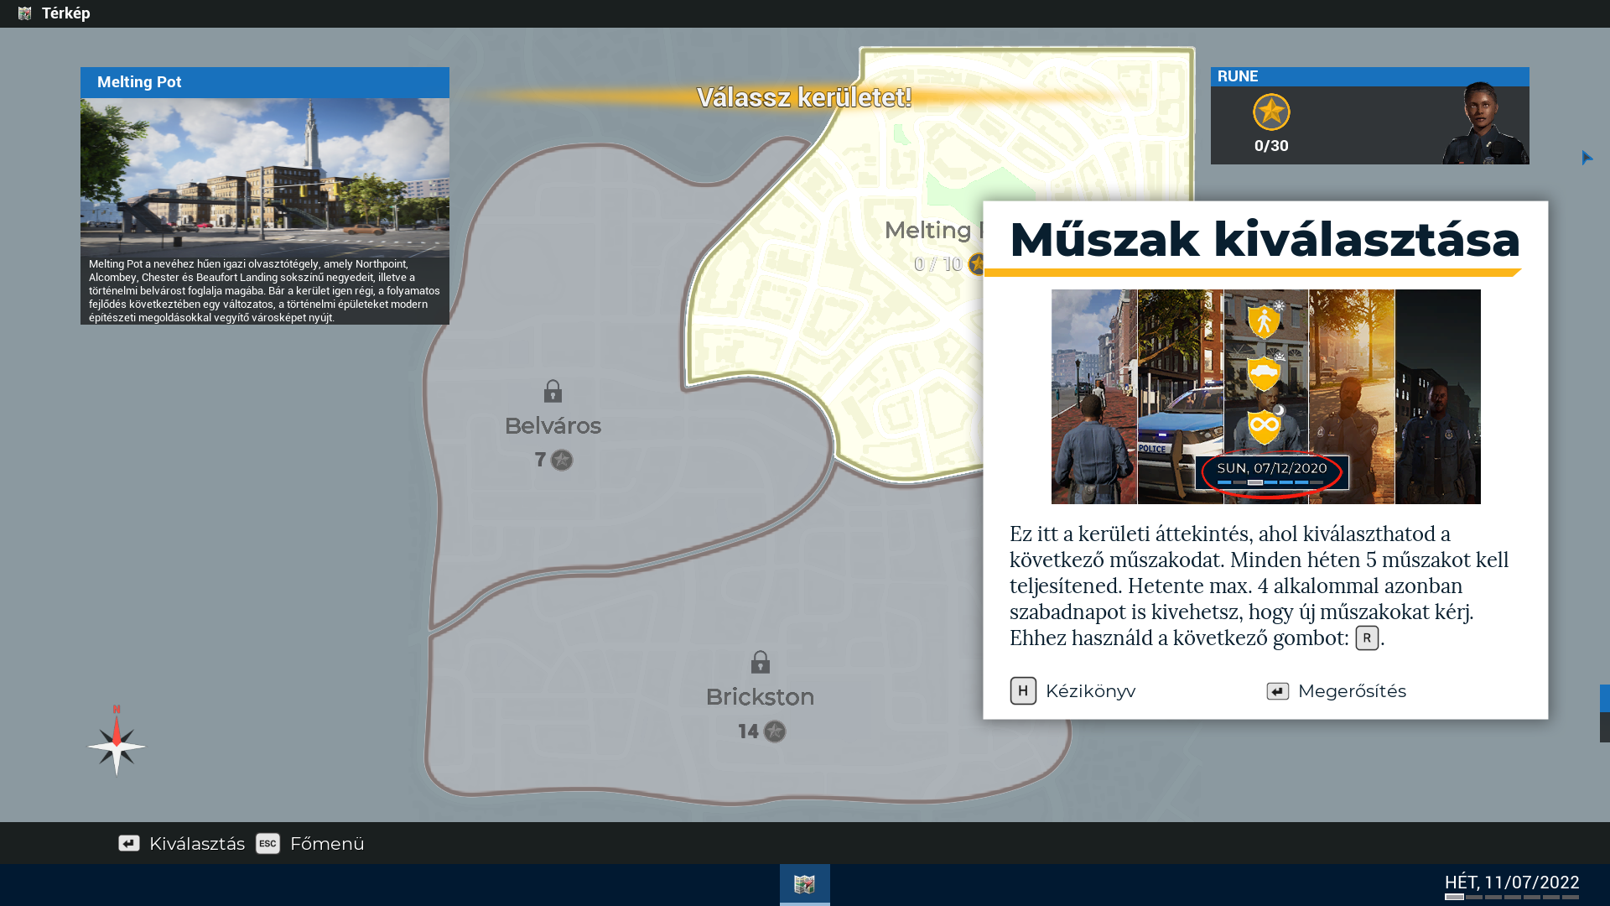Click the Brickston 14 star requirement icon

[x=775, y=732]
